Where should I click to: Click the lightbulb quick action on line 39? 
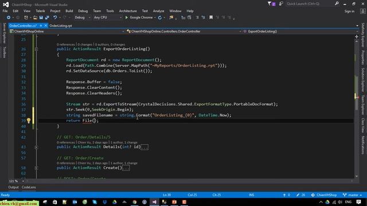tap(29, 121)
